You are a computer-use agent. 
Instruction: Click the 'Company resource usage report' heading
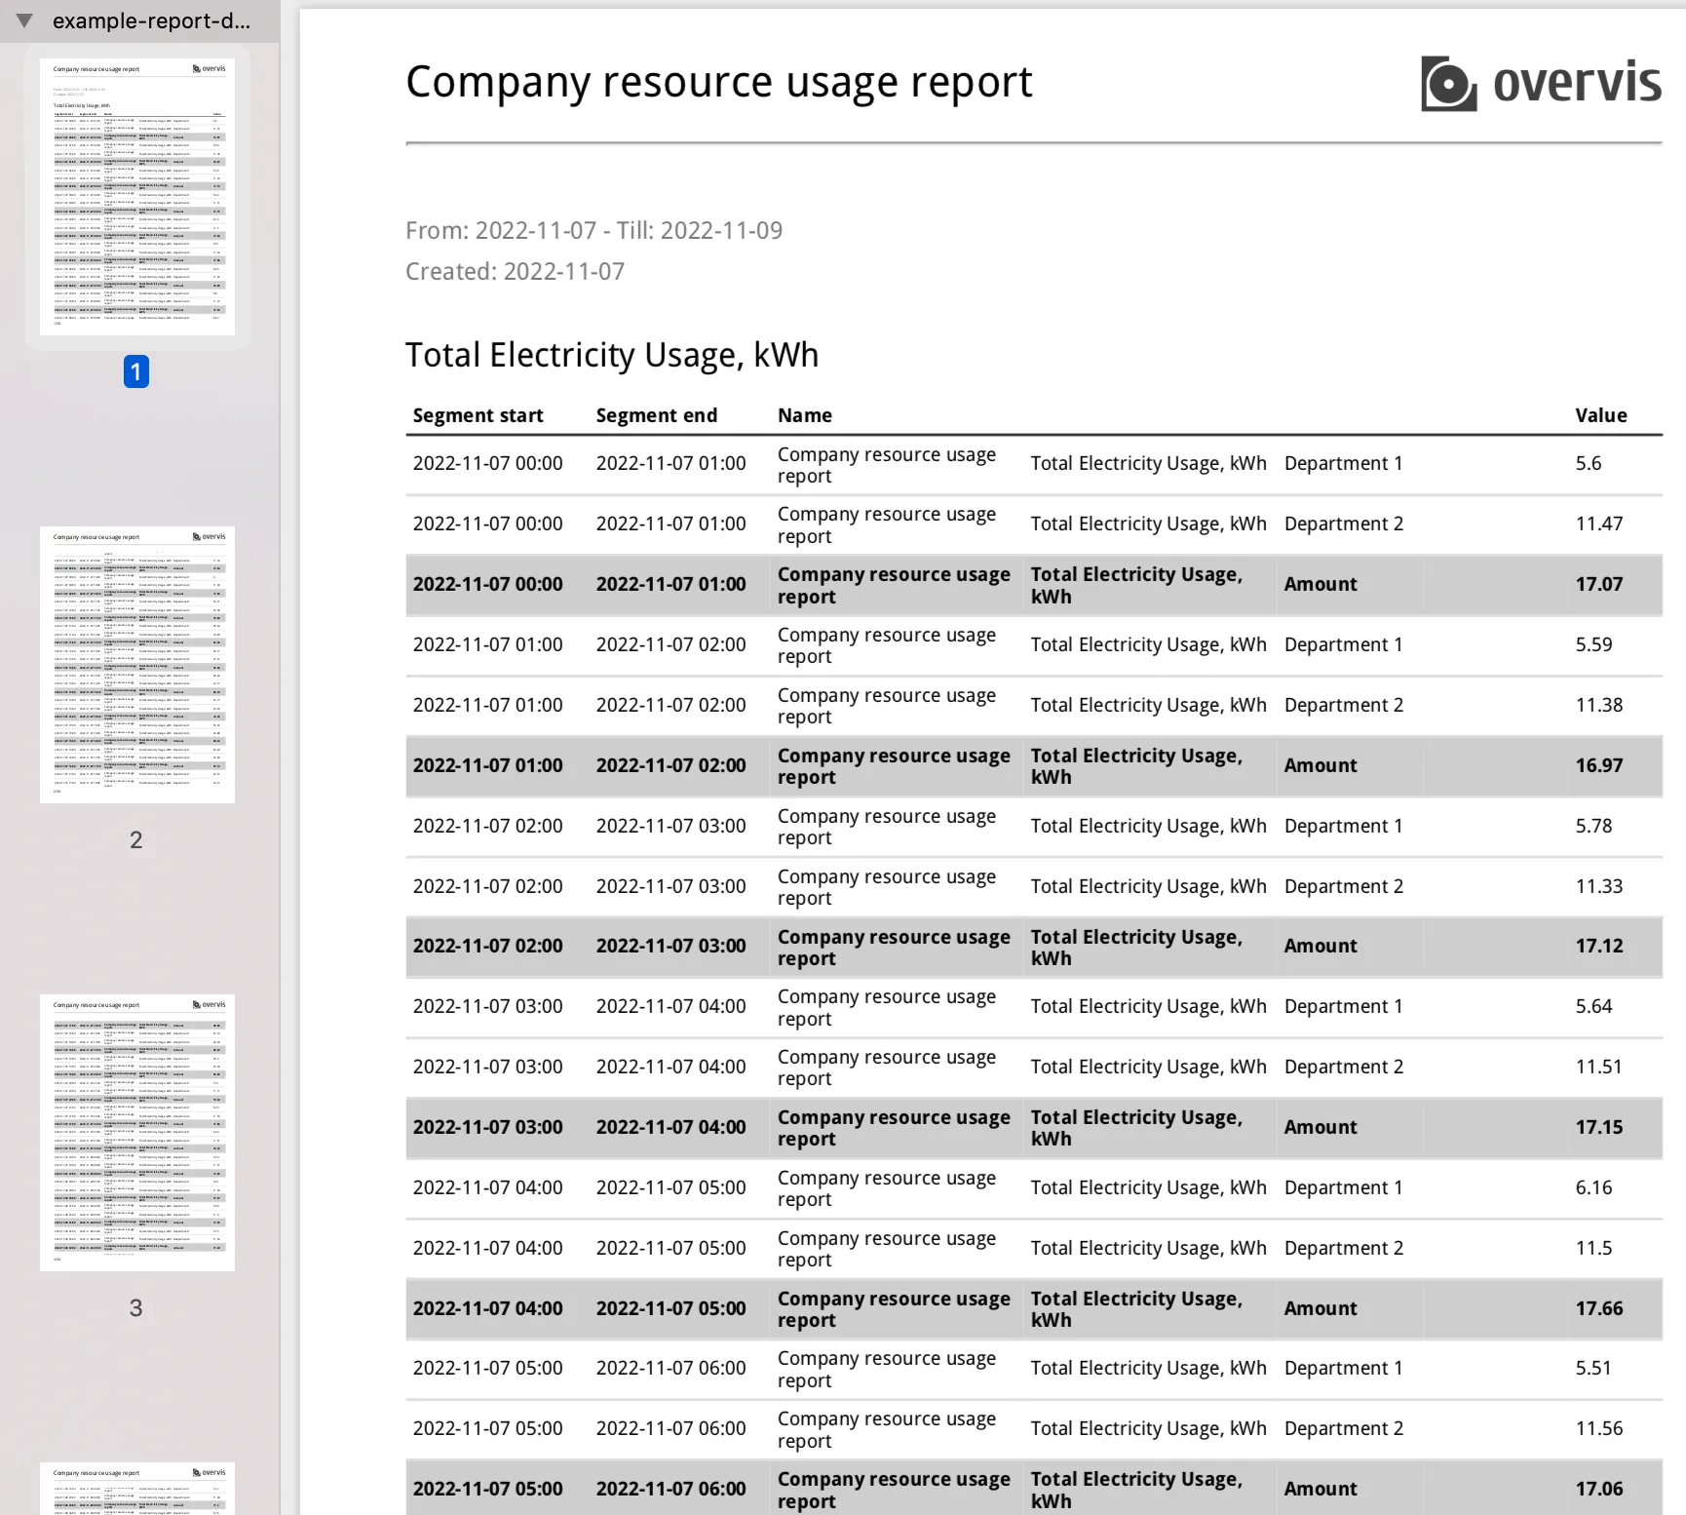pyautogui.click(x=719, y=82)
